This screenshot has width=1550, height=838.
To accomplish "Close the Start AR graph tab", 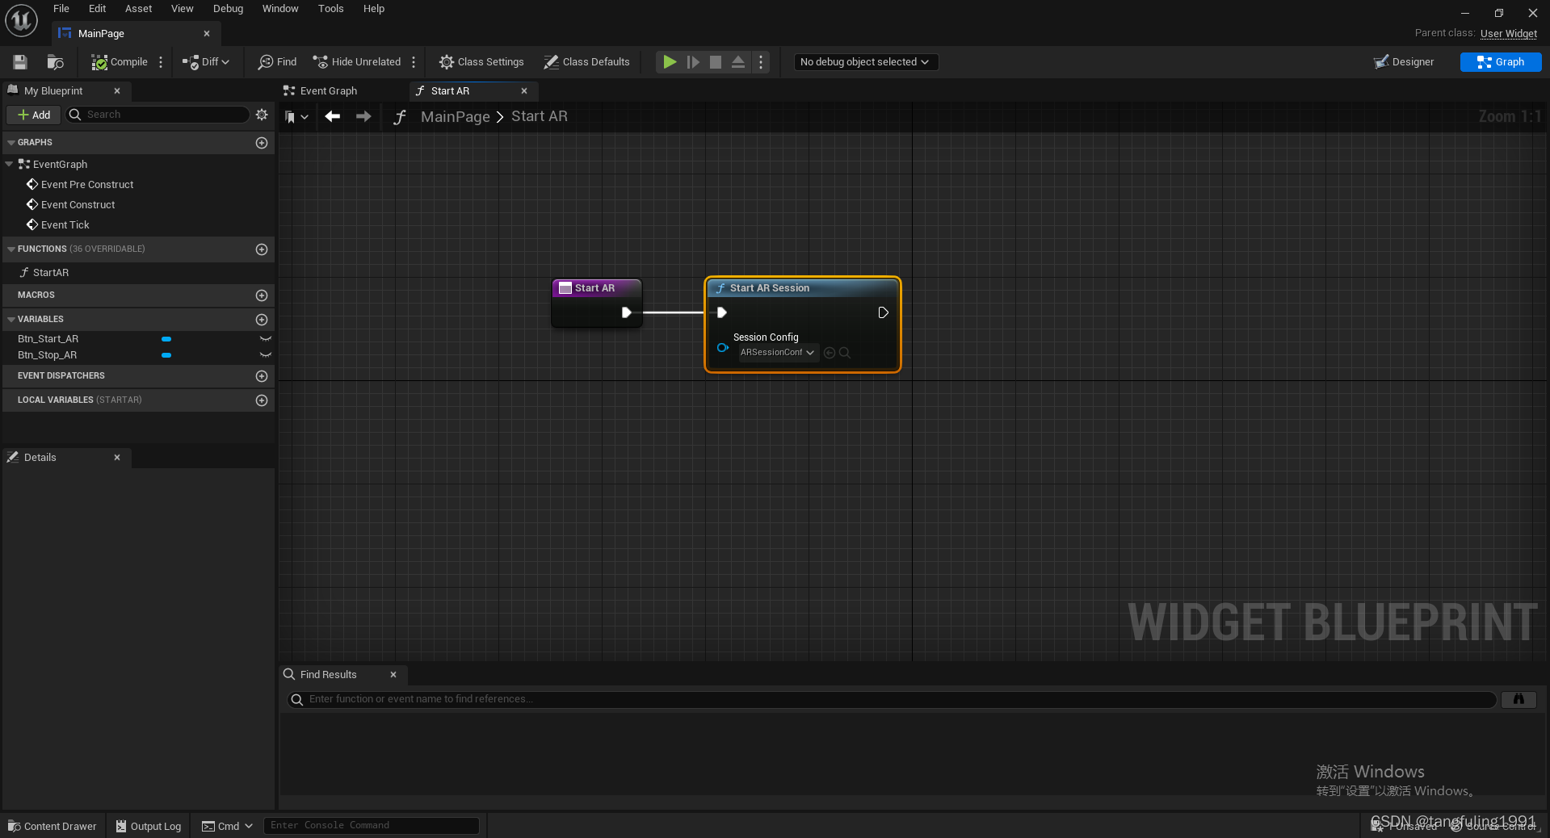I will (524, 91).
